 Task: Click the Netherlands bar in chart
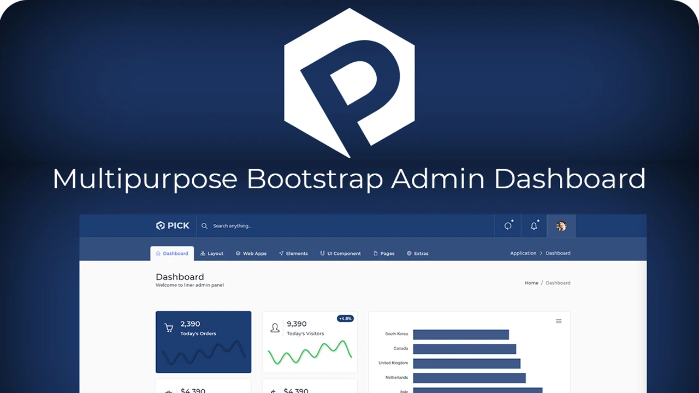(x=470, y=378)
